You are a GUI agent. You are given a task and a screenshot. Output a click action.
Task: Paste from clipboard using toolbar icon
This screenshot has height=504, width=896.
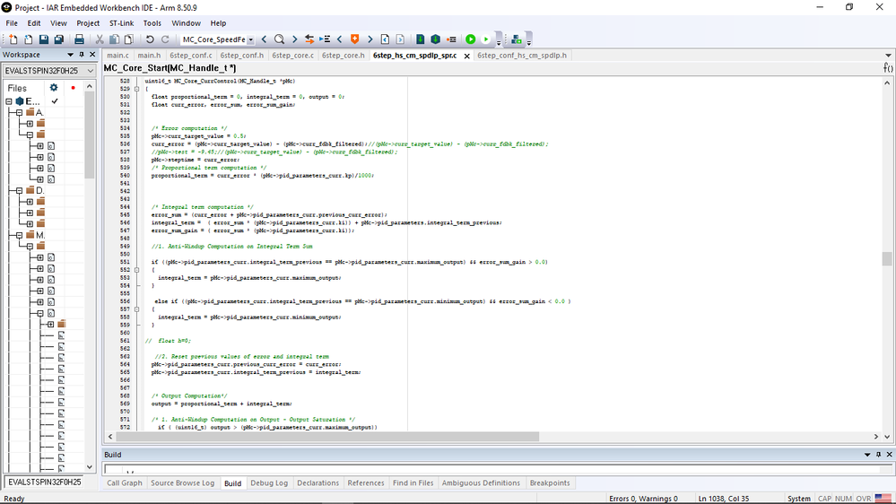(129, 39)
